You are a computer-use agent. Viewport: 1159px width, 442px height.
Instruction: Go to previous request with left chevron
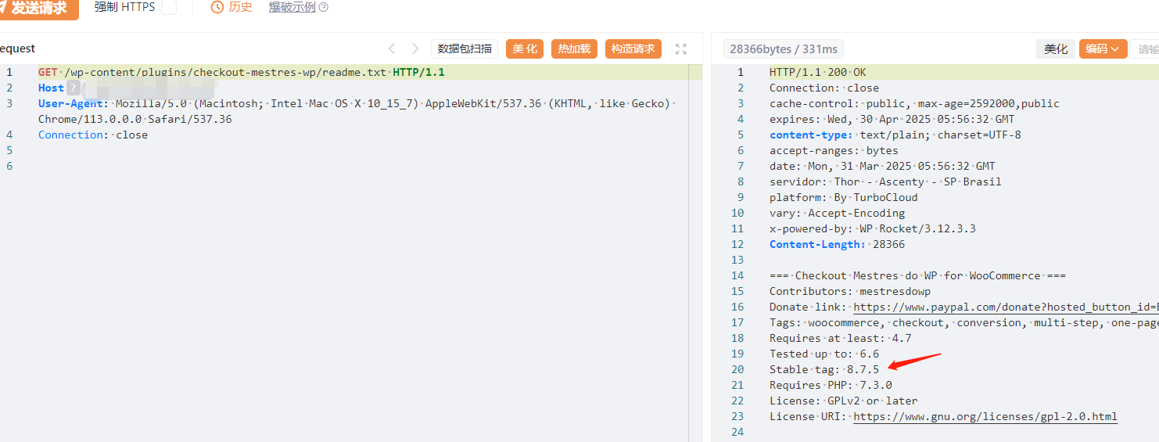pyautogui.click(x=392, y=49)
